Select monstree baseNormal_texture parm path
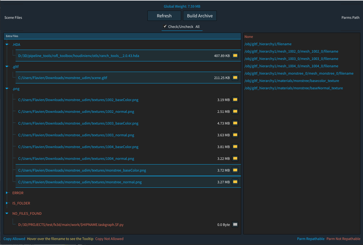 (x=294, y=88)
